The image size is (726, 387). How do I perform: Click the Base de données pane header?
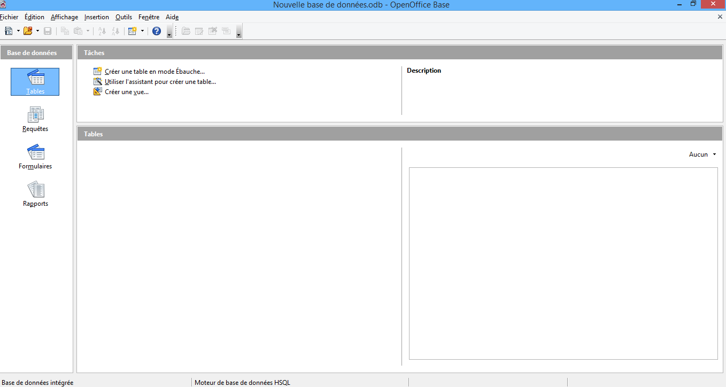click(x=36, y=53)
